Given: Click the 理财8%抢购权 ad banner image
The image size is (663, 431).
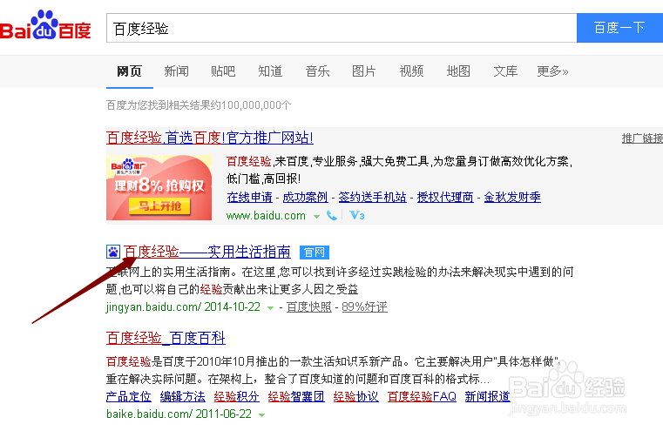Looking at the screenshot, I should (159, 187).
